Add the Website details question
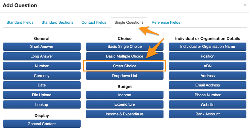Image resolution: width=249 pixels, height=130 pixels. pos(208,105)
